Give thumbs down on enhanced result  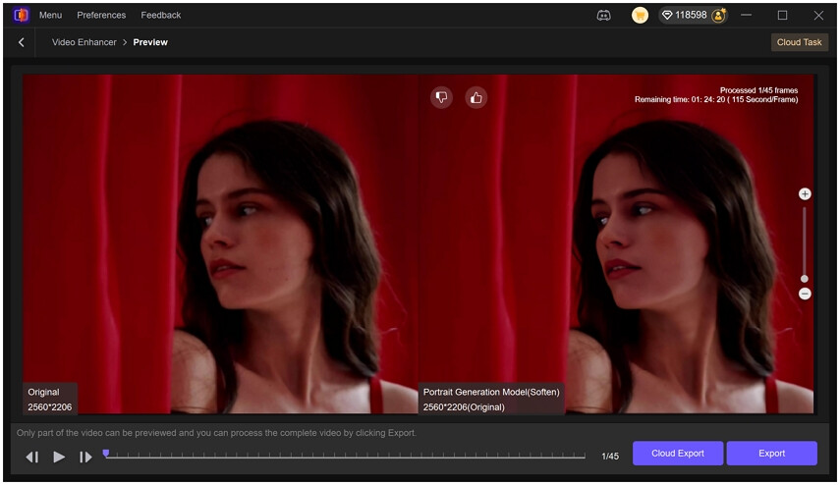(x=441, y=97)
